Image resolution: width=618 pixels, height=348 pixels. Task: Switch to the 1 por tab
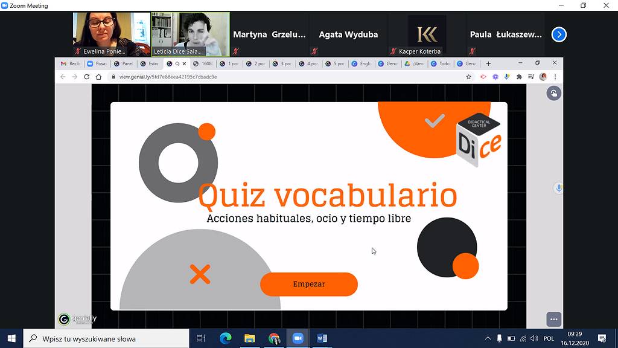tap(230, 63)
